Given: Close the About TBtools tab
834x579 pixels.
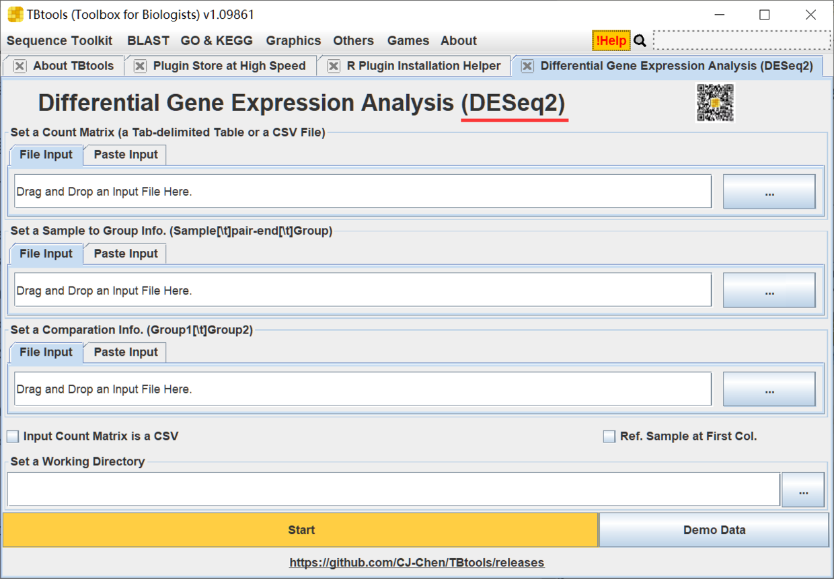Looking at the screenshot, I should pyautogui.click(x=20, y=66).
